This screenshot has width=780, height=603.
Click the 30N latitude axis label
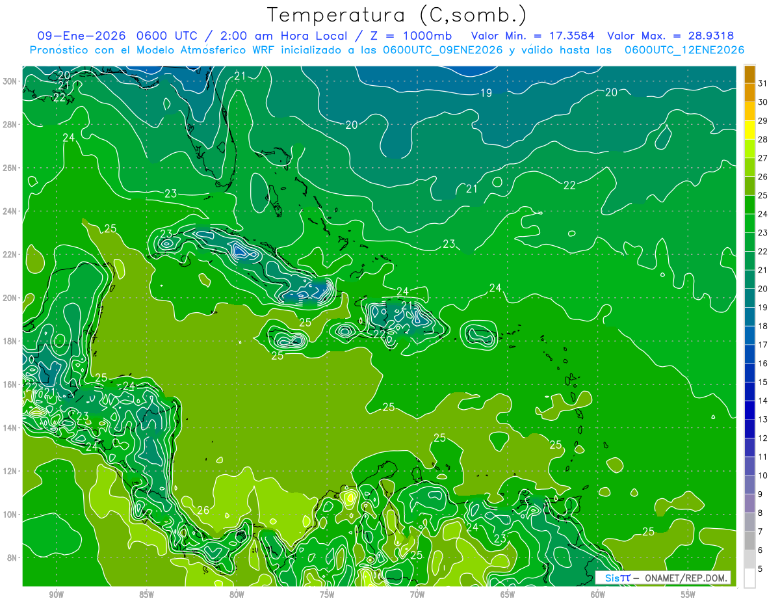(x=11, y=81)
